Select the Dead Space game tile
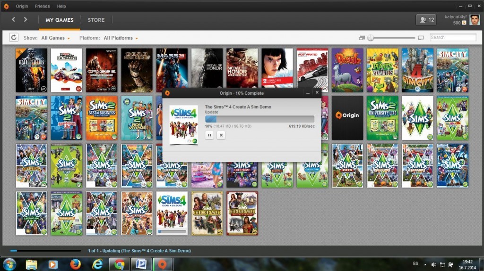This screenshot has height=271, width=484. (137, 70)
